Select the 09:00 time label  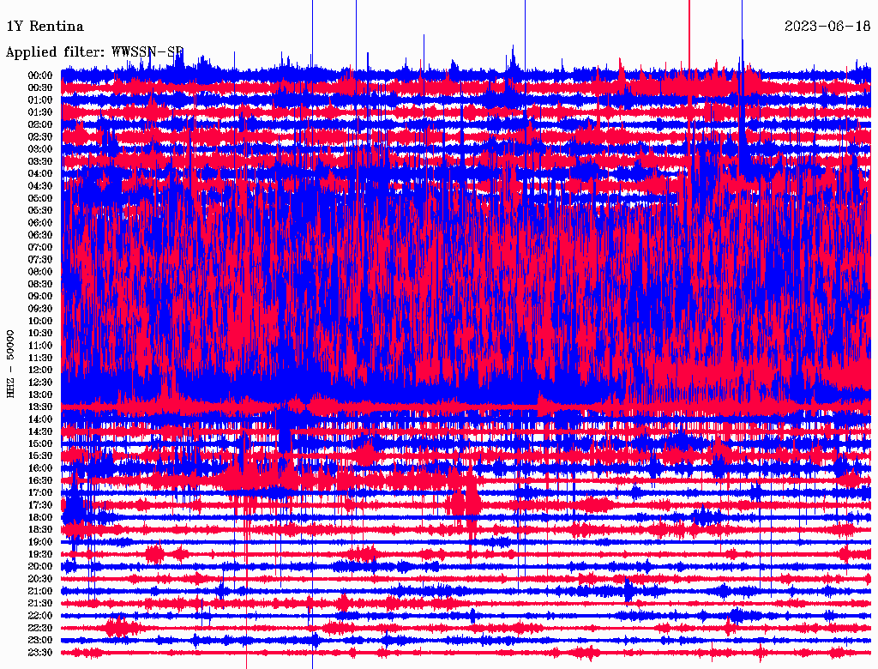pos(40,297)
